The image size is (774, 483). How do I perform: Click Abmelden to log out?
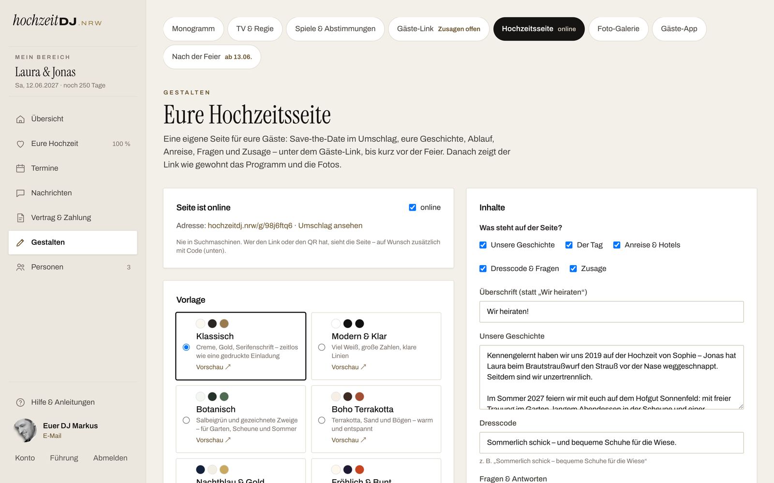tap(110, 458)
